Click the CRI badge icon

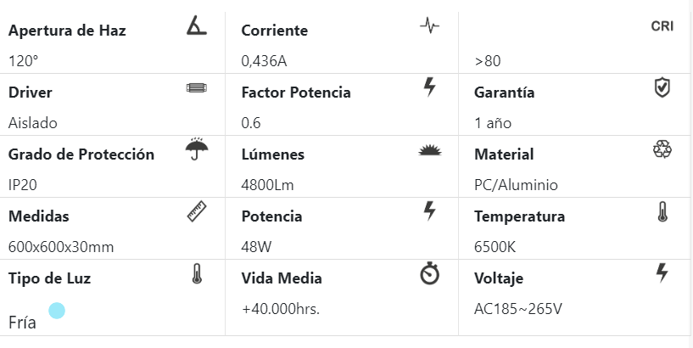tap(662, 26)
